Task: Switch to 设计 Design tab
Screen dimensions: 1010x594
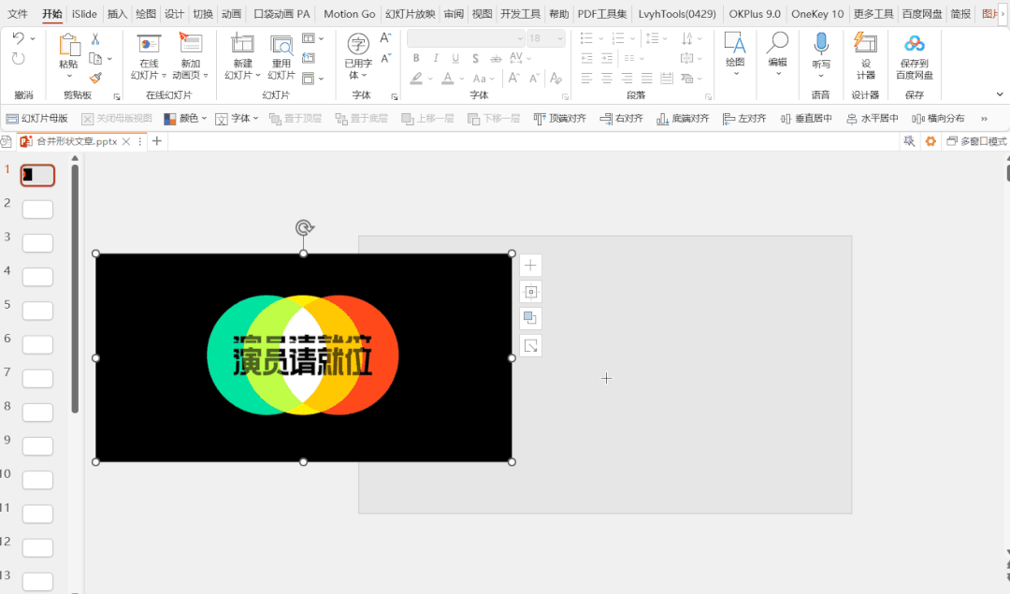Action: [x=174, y=13]
